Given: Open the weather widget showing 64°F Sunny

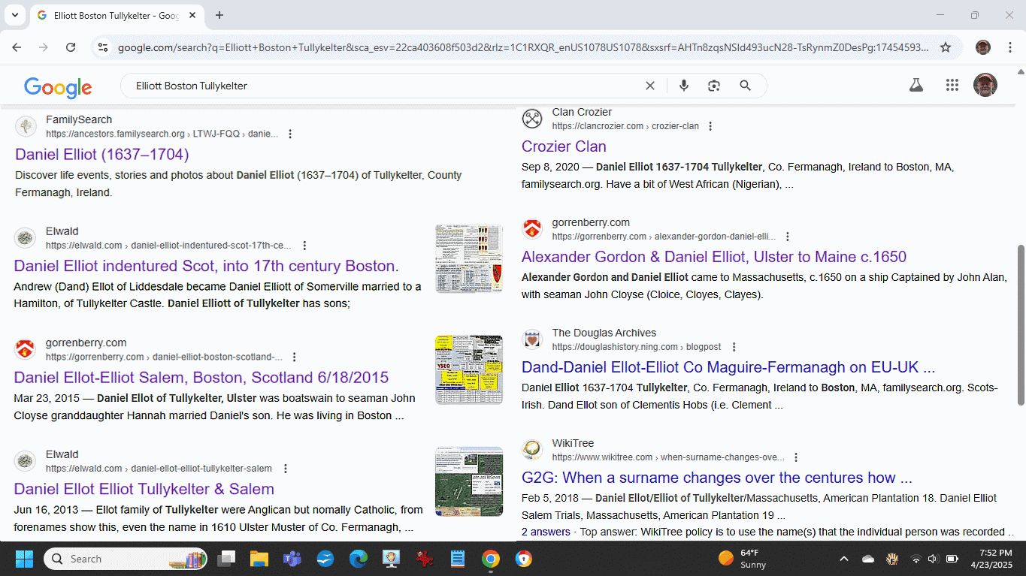Looking at the screenshot, I should click(x=743, y=559).
